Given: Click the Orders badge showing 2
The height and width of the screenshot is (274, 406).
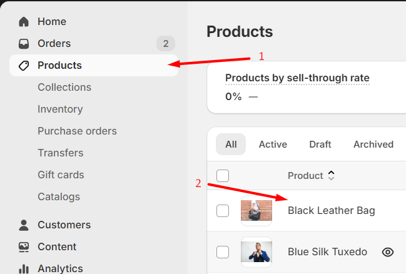Looking at the screenshot, I should click(165, 44).
